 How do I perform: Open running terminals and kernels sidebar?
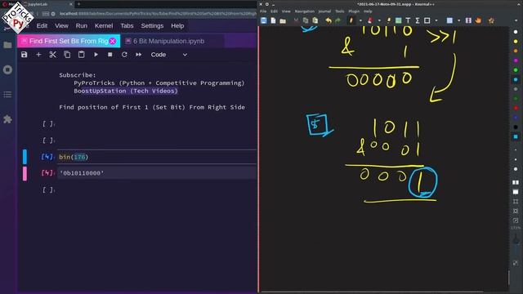click(7, 69)
